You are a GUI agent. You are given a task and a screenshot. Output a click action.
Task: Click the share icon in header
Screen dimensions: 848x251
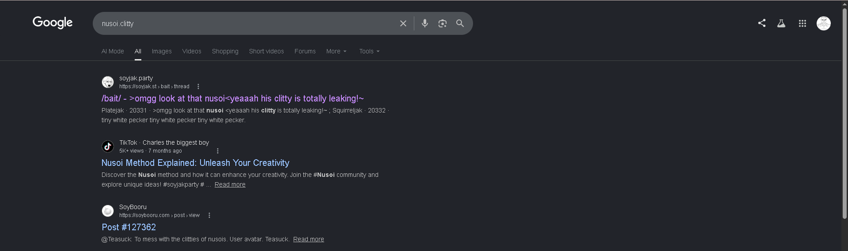point(762,23)
